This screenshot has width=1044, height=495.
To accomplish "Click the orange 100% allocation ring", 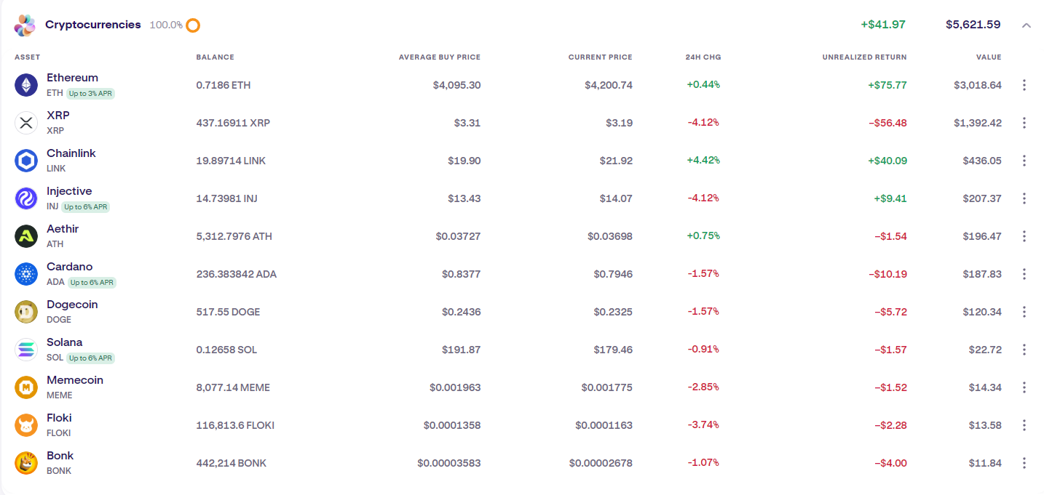I will 193,25.
